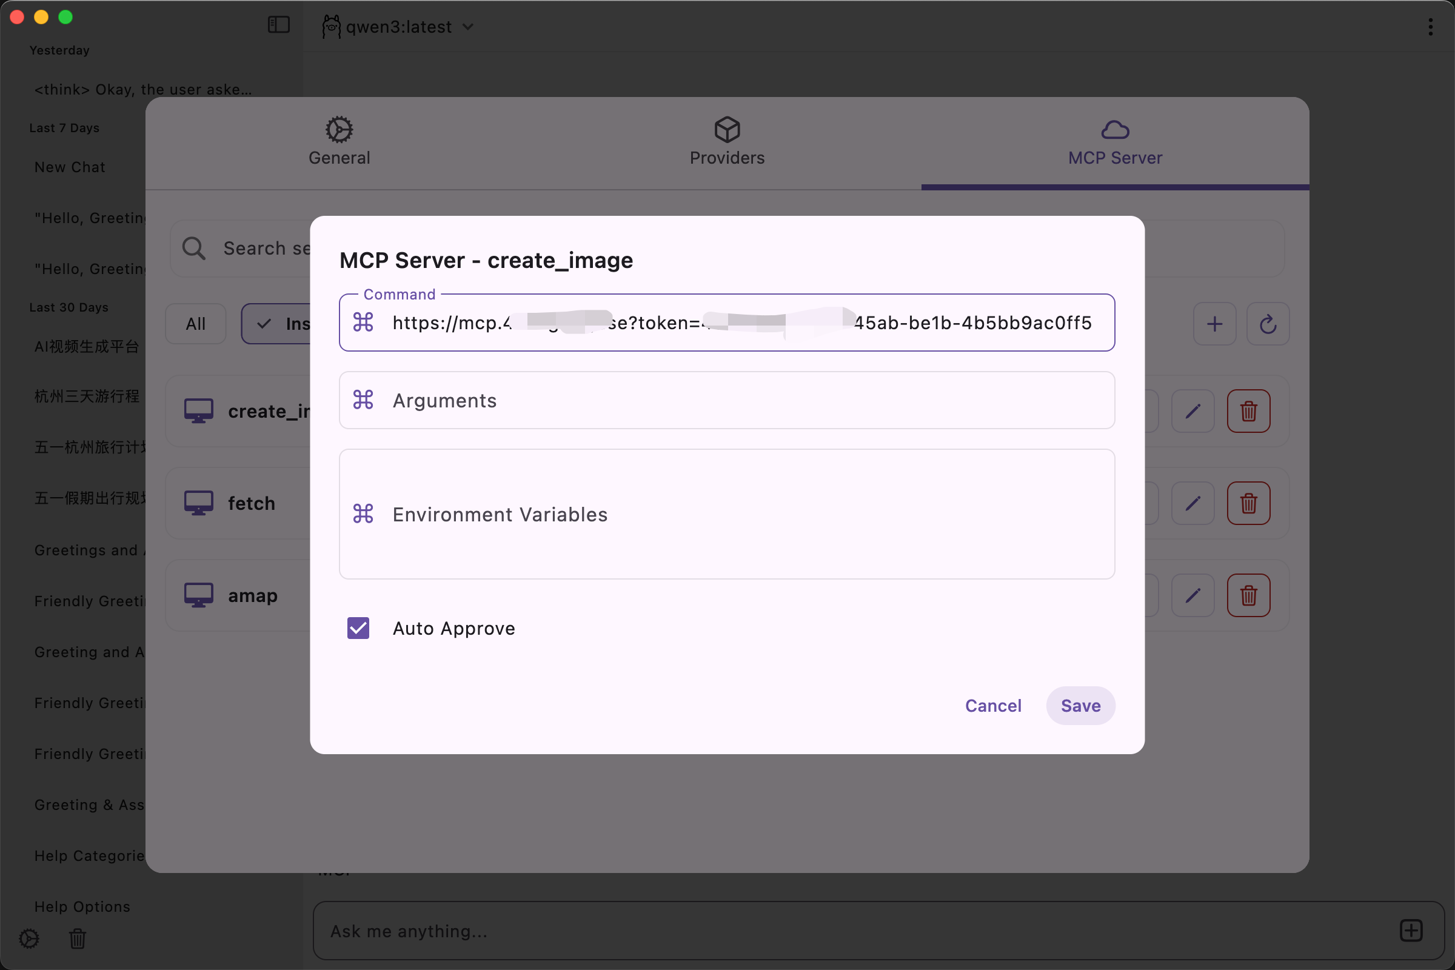
Task: Click the new chat plus icon in input box
Action: click(x=1411, y=931)
